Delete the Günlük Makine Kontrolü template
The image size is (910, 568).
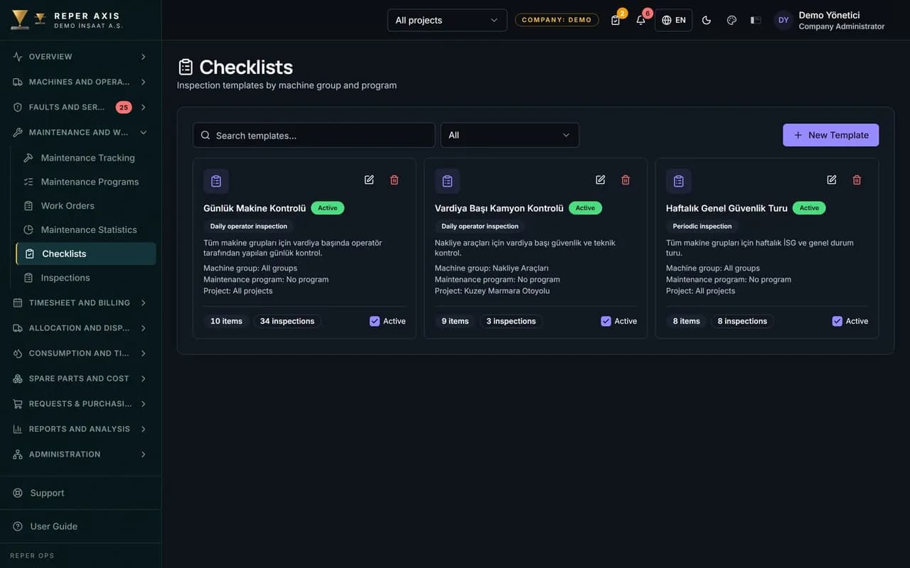click(395, 180)
